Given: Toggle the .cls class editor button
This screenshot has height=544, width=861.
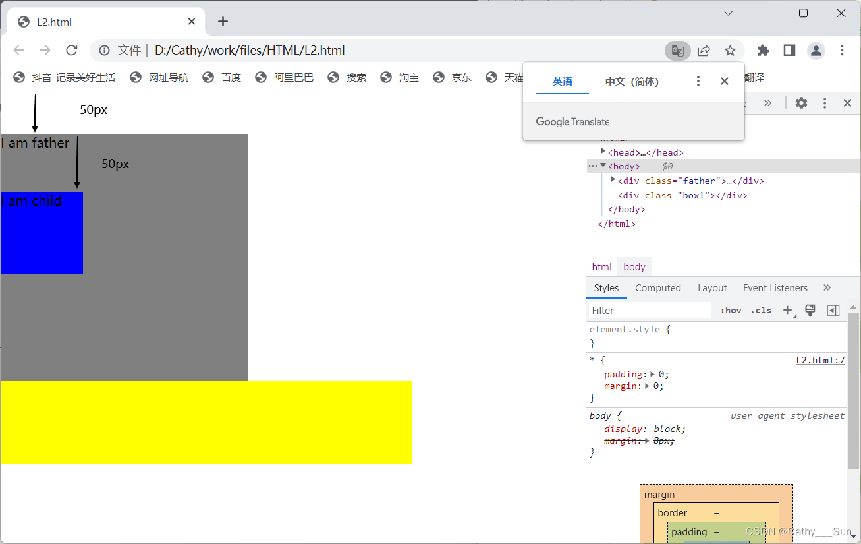Looking at the screenshot, I should pyautogui.click(x=761, y=310).
